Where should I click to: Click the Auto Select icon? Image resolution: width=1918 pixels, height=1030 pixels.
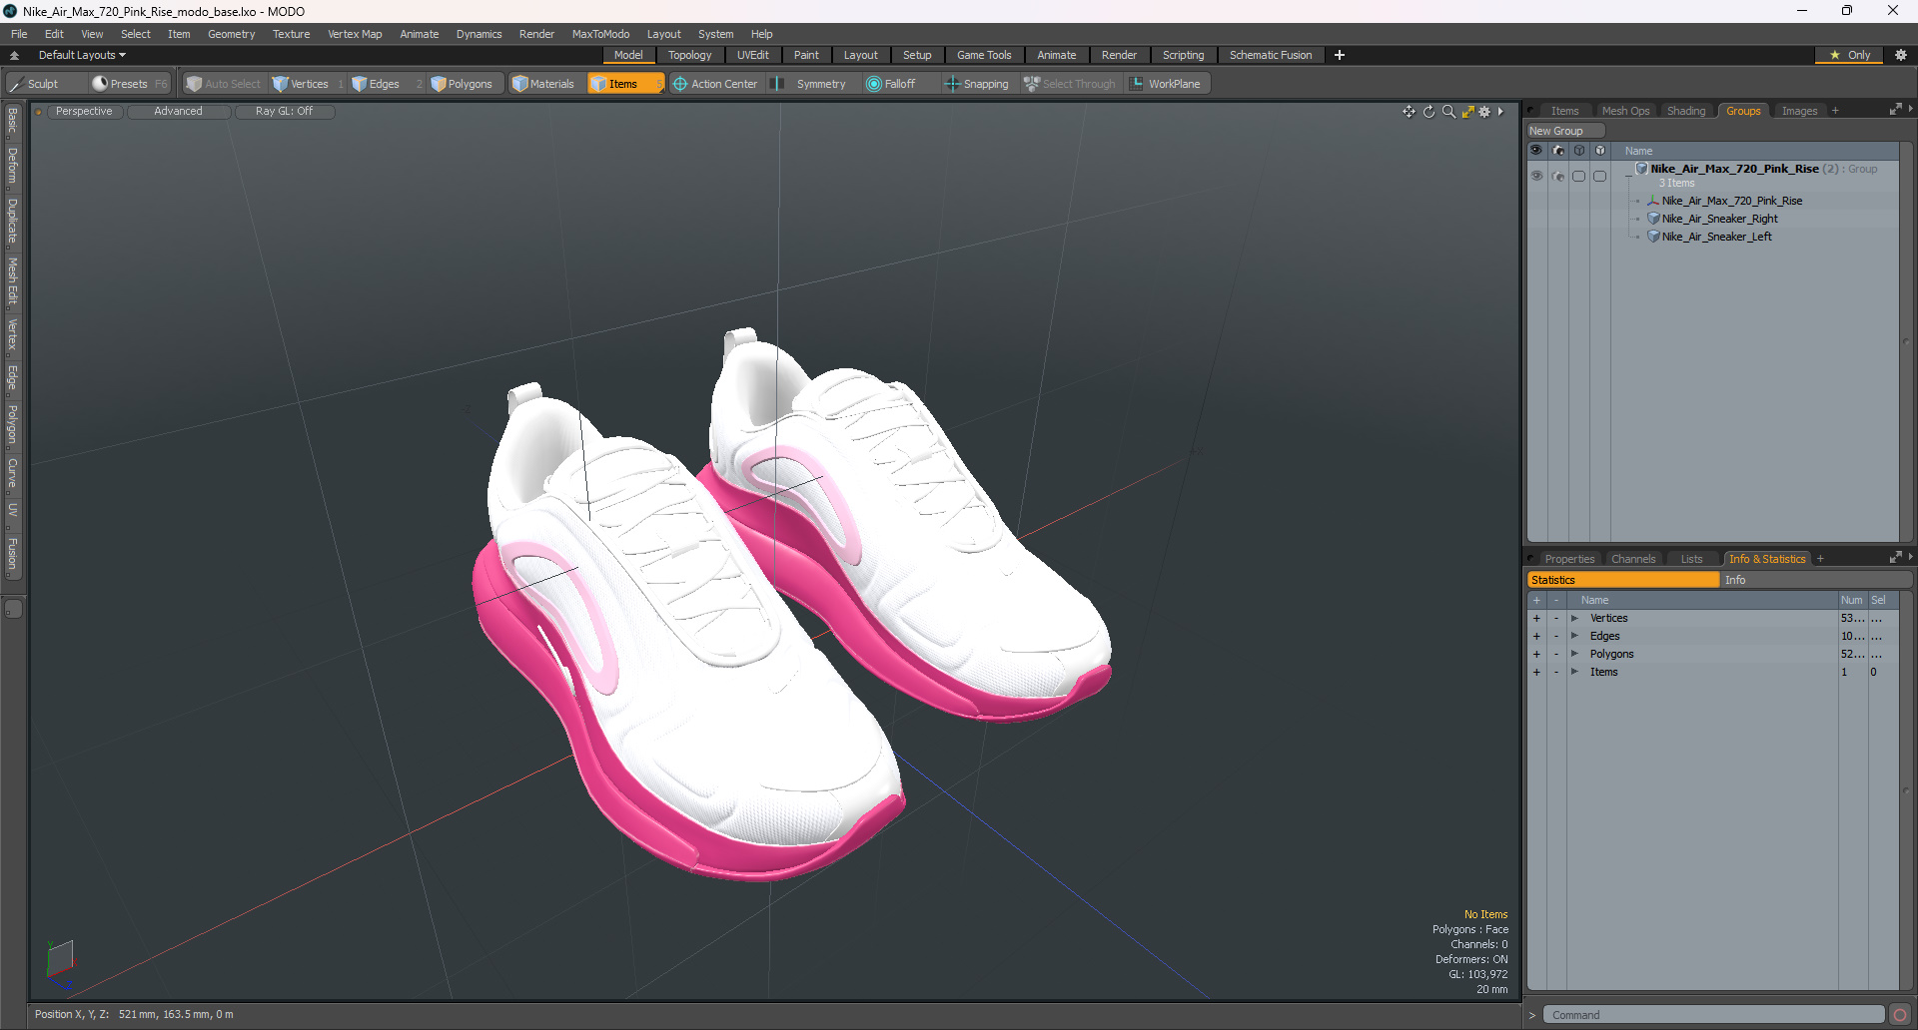194,84
